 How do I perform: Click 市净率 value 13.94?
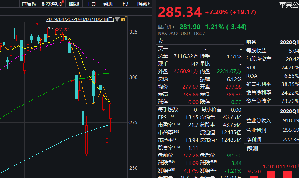[192, 140]
